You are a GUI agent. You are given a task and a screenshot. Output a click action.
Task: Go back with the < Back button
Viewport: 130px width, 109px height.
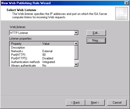coord(75,103)
